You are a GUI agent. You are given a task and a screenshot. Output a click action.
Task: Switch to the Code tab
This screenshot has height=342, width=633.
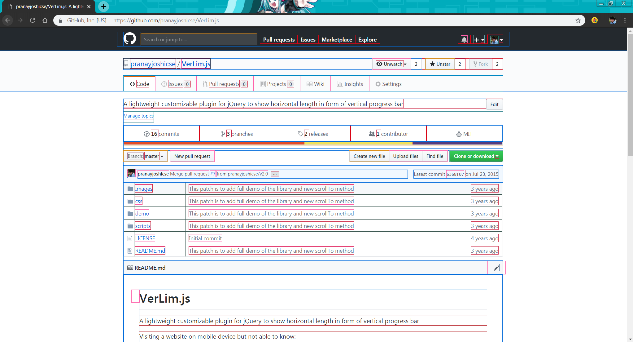tap(139, 84)
